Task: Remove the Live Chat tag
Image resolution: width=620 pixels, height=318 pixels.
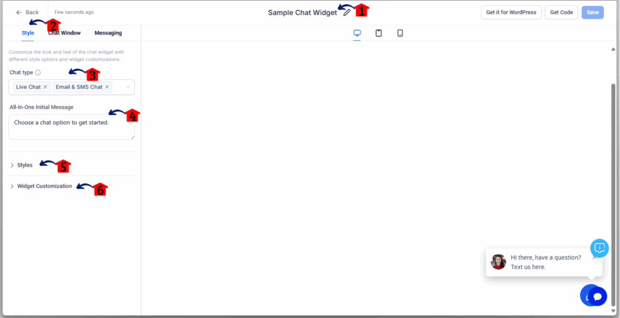Action: [45, 87]
